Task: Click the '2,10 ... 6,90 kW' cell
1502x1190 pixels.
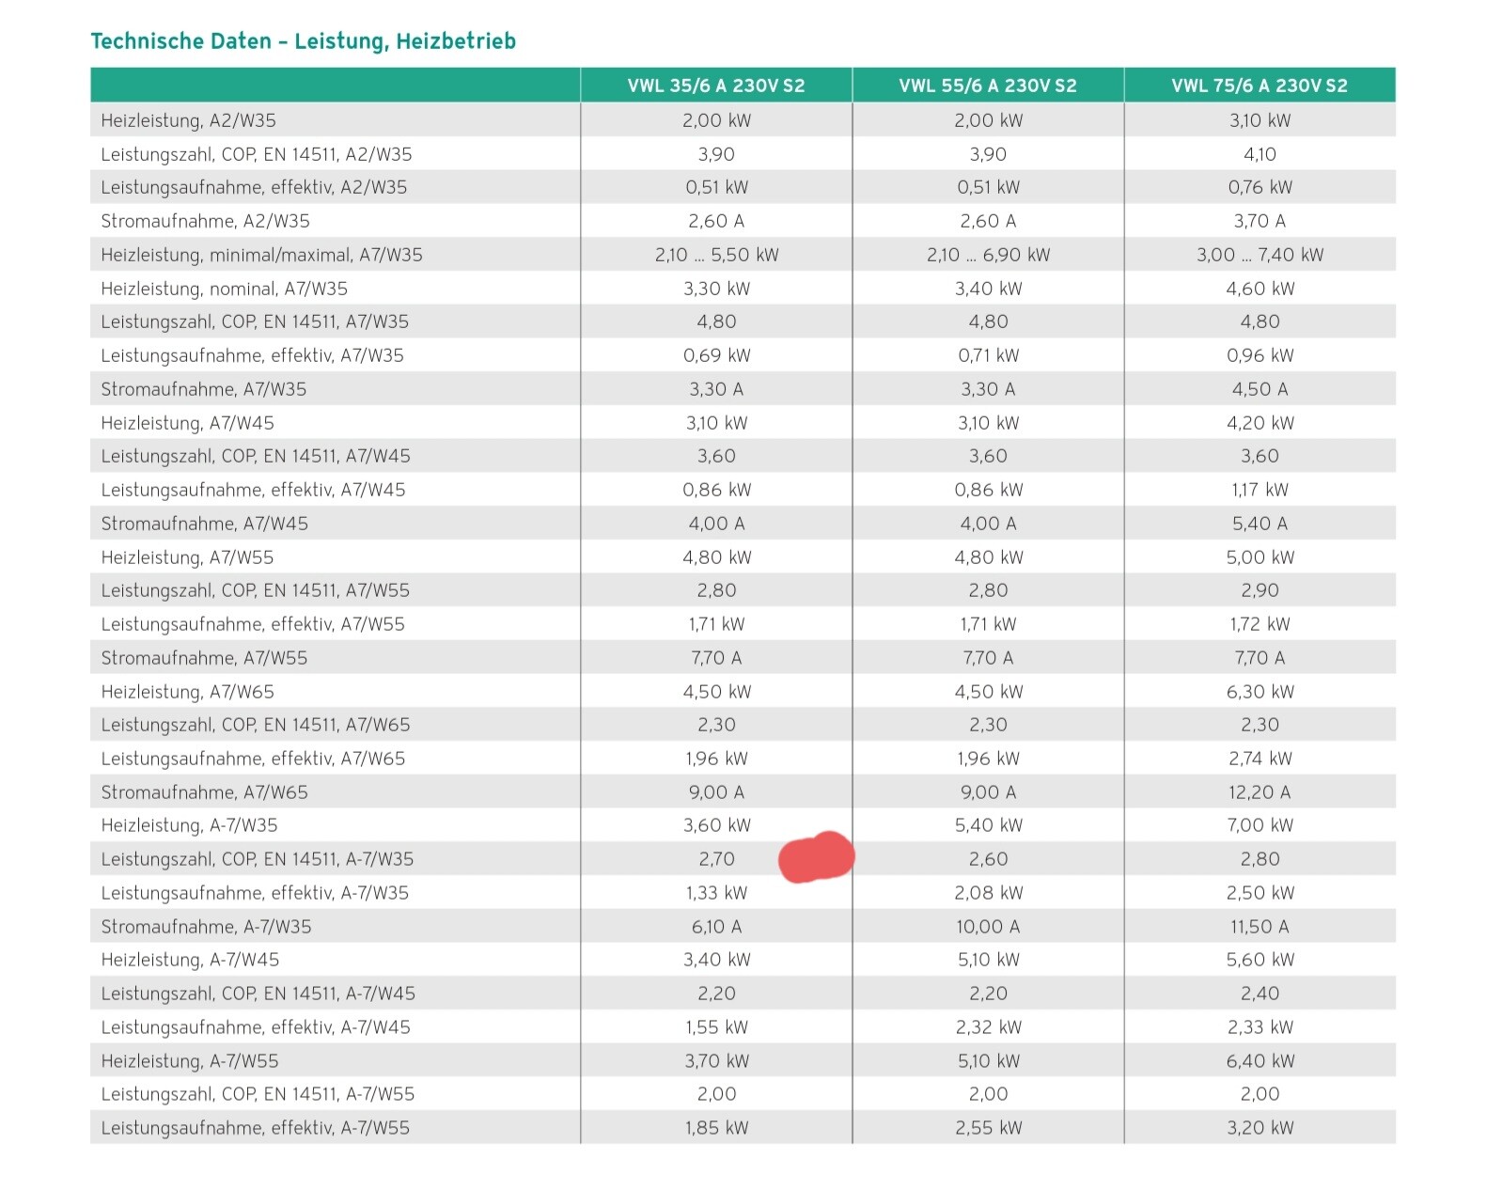Action: [x=987, y=255]
